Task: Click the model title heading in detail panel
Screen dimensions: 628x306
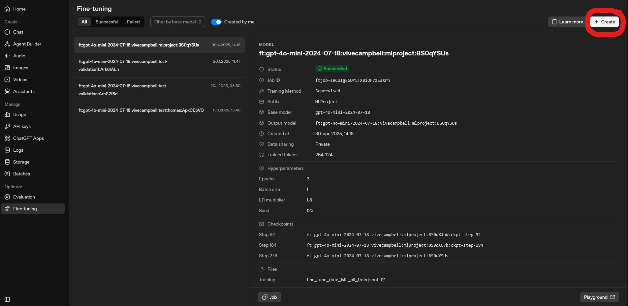Action: (x=354, y=53)
